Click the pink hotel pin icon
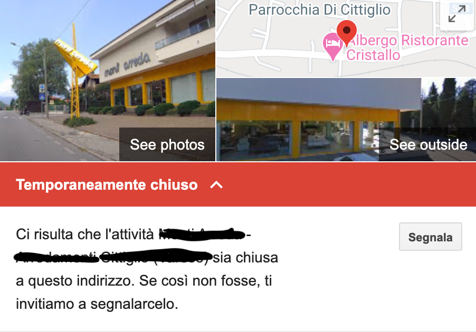Screen dimensions: 476x332 tap(332, 46)
